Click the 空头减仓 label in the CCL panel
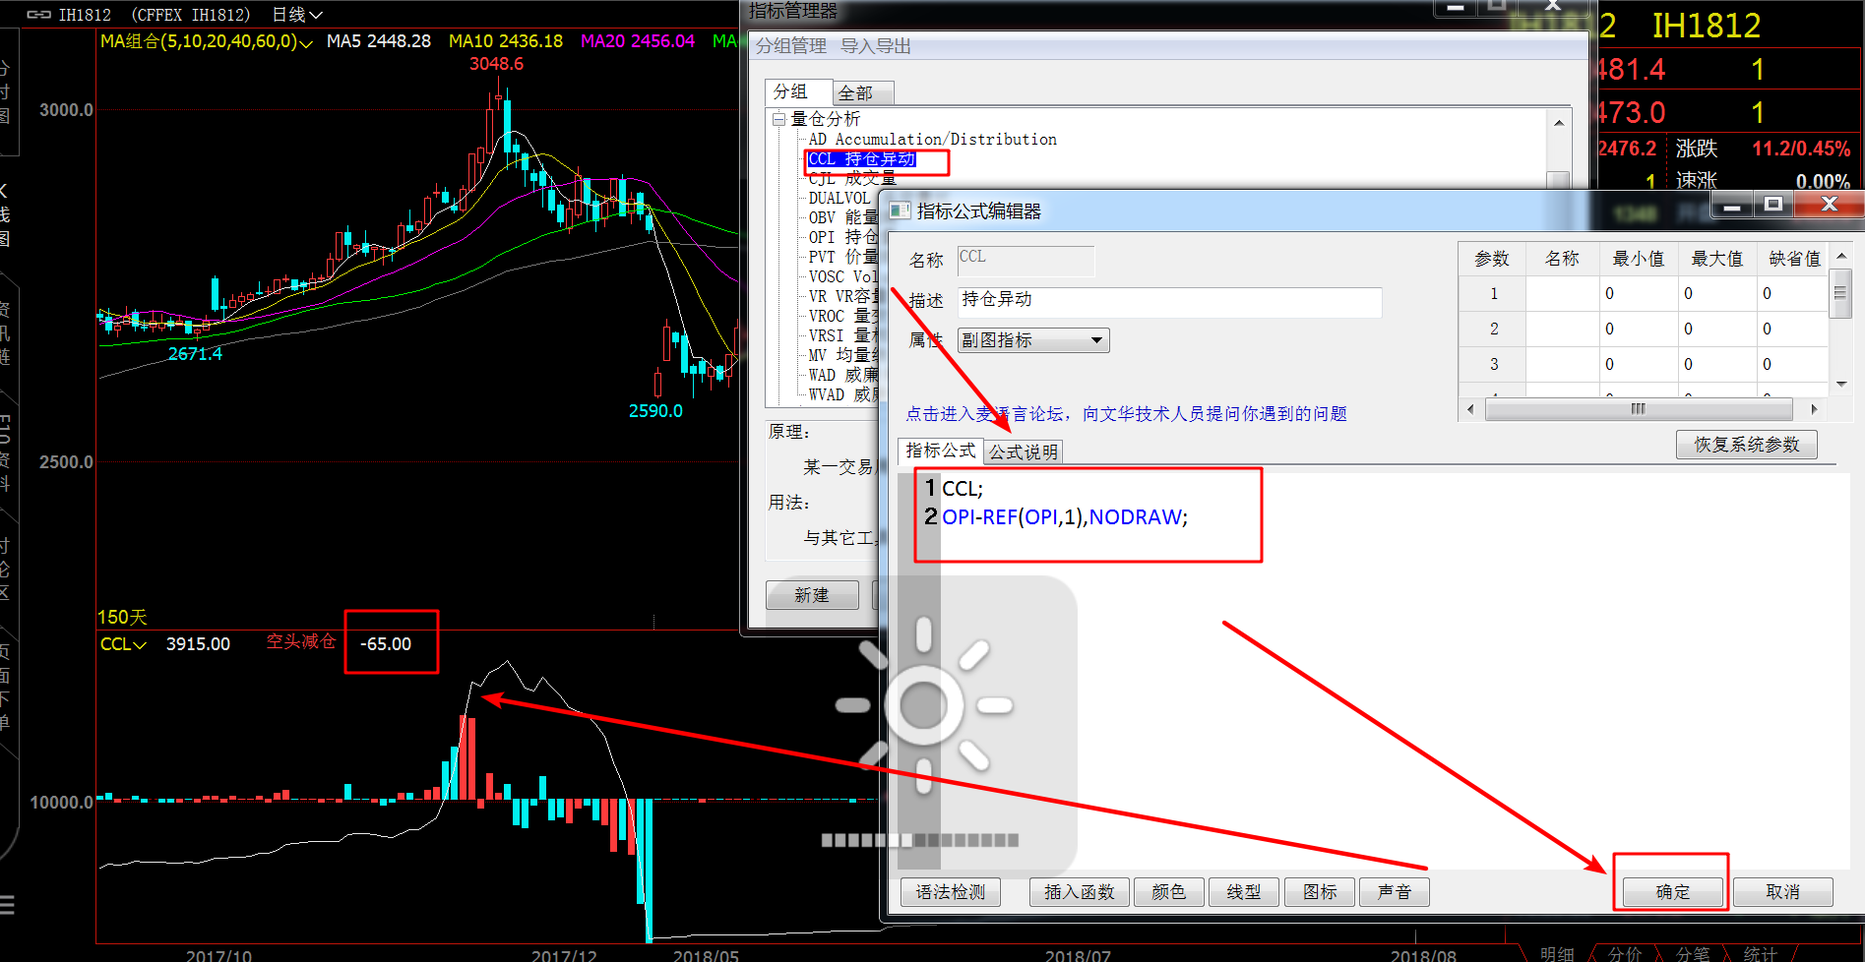Screen dimensions: 1865x962 click(301, 642)
